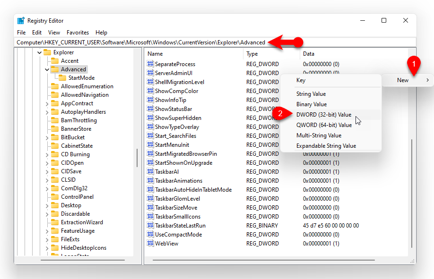Image resolution: width=434 pixels, height=279 pixels.
Task: Expand the FeatureUsage key
Action: click(47, 231)
